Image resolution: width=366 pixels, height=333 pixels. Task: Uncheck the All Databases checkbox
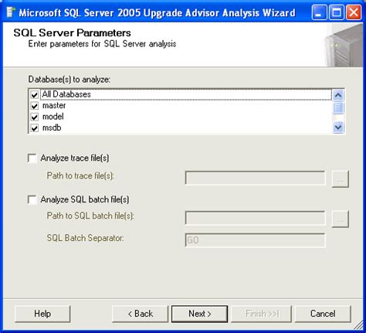pyautogui.click(x=35, y=94)
